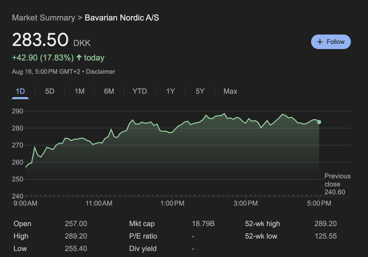Click the Div yield label

click(x=143, y=249)
